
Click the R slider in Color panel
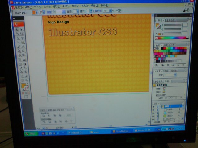tap(173, 25)
